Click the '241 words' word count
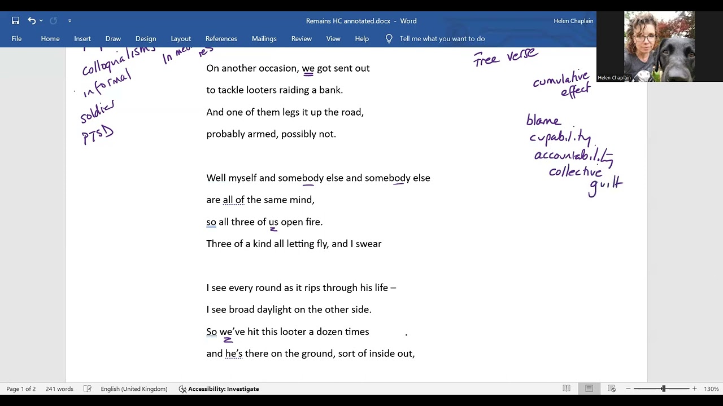Screen dimensions: 723x406 59,389
